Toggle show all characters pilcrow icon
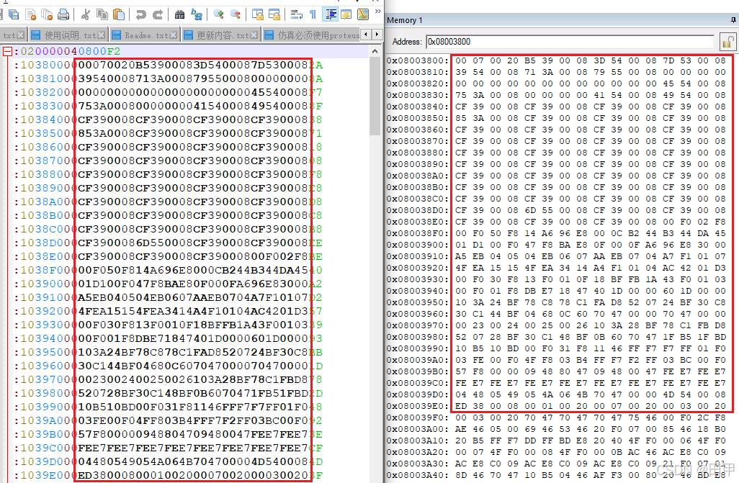This screenshot has width=739, height=483. click(313, 14)
